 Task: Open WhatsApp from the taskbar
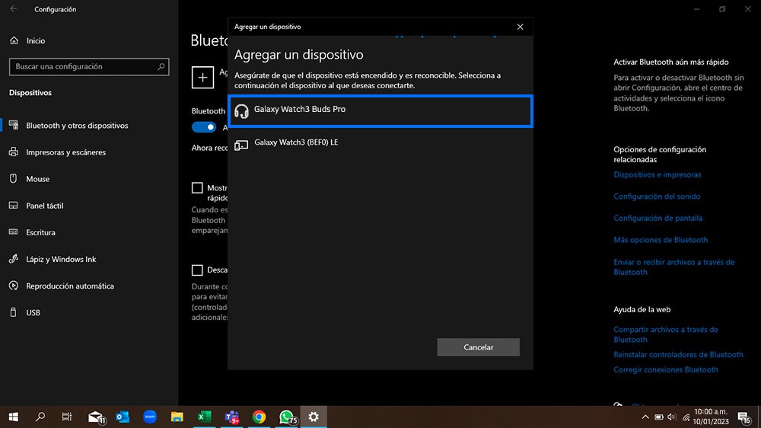click(x=286, y=417)
